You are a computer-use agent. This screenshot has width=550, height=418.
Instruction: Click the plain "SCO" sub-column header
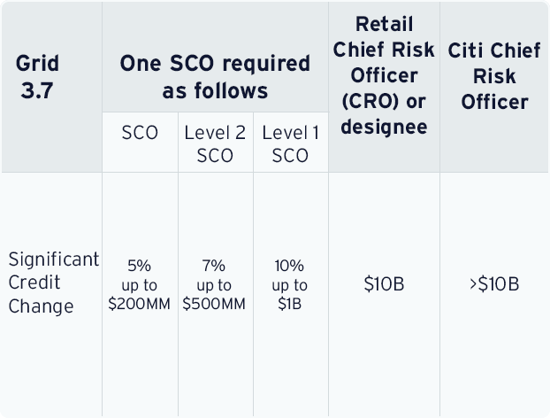click(x=140, y=134)
